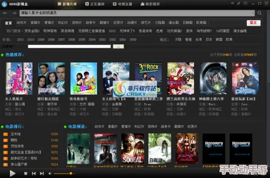Select 纪录片 in 电影频道 row

click(x=192, y=127)
